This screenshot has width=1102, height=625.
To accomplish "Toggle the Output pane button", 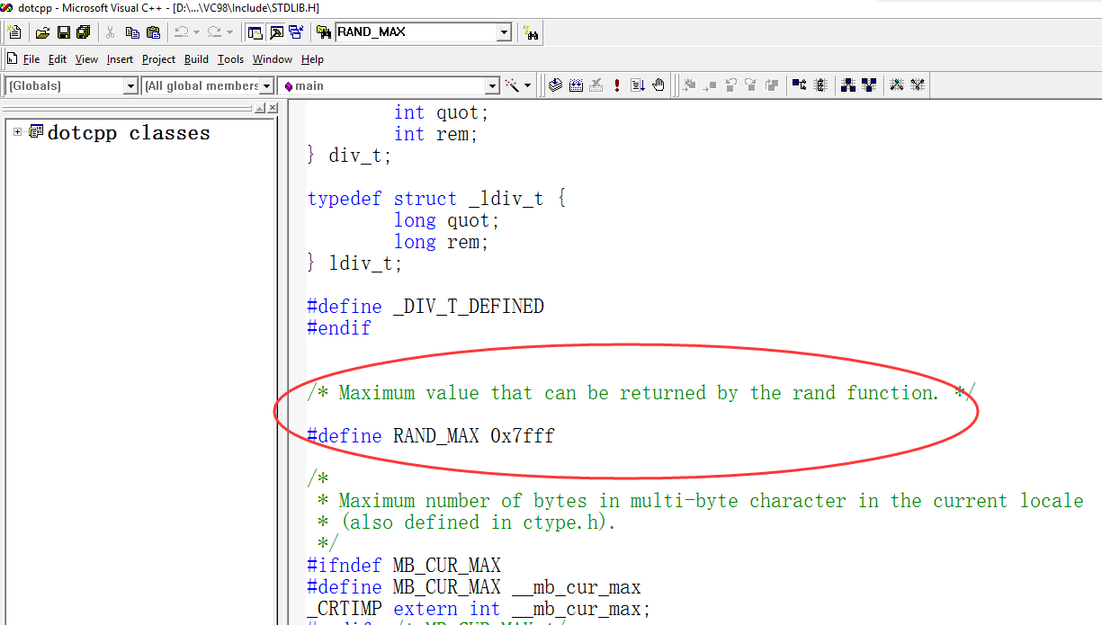I will 276,32.
